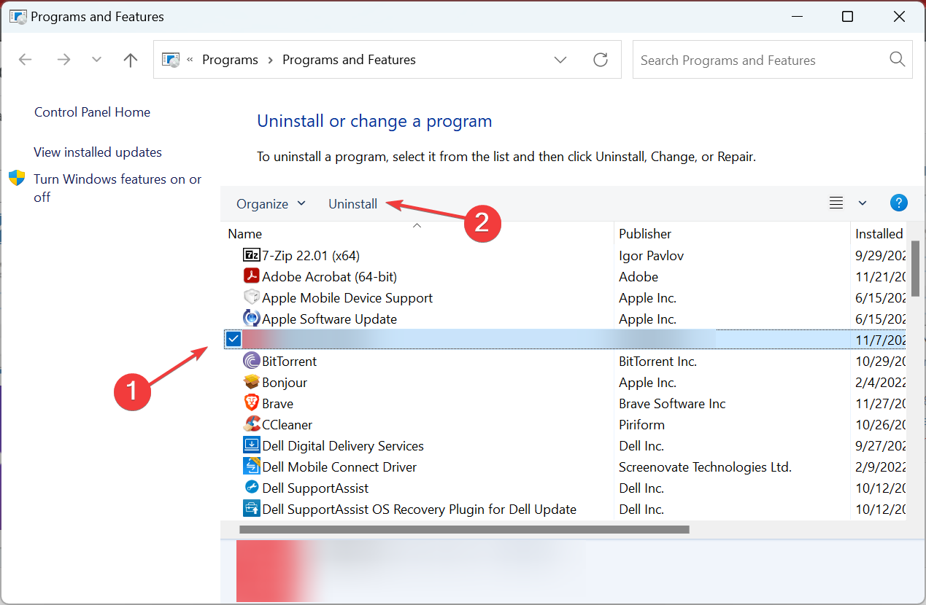Open Control Panel Home link
926x605 pixels.
coord(92,112)
